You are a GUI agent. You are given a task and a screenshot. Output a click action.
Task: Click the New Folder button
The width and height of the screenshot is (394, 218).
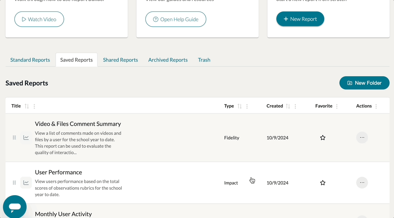[364, 83]
